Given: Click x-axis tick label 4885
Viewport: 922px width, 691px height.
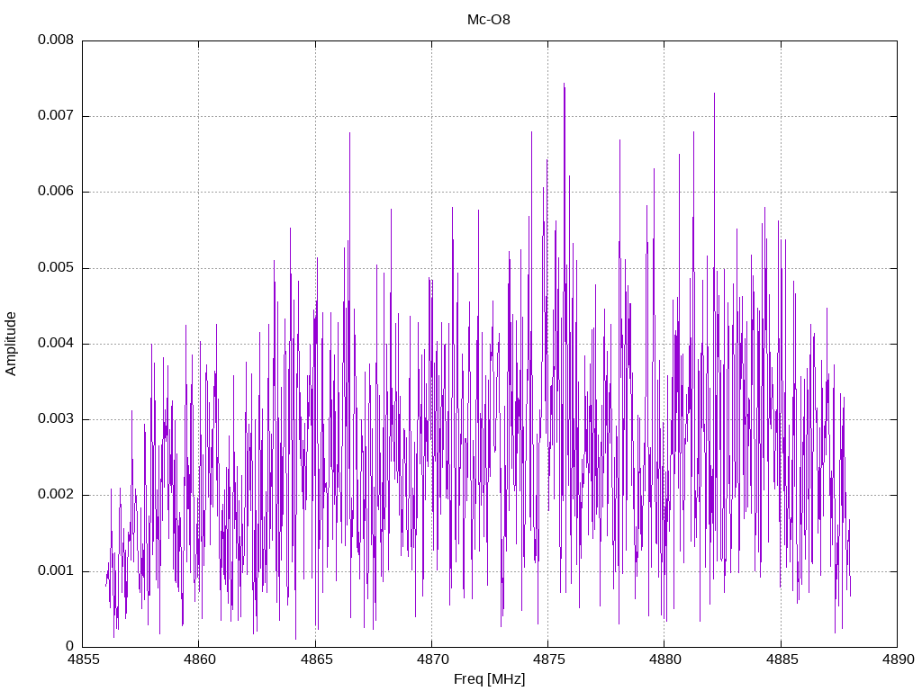Looking at the screenshot, I should pos(781,660).
